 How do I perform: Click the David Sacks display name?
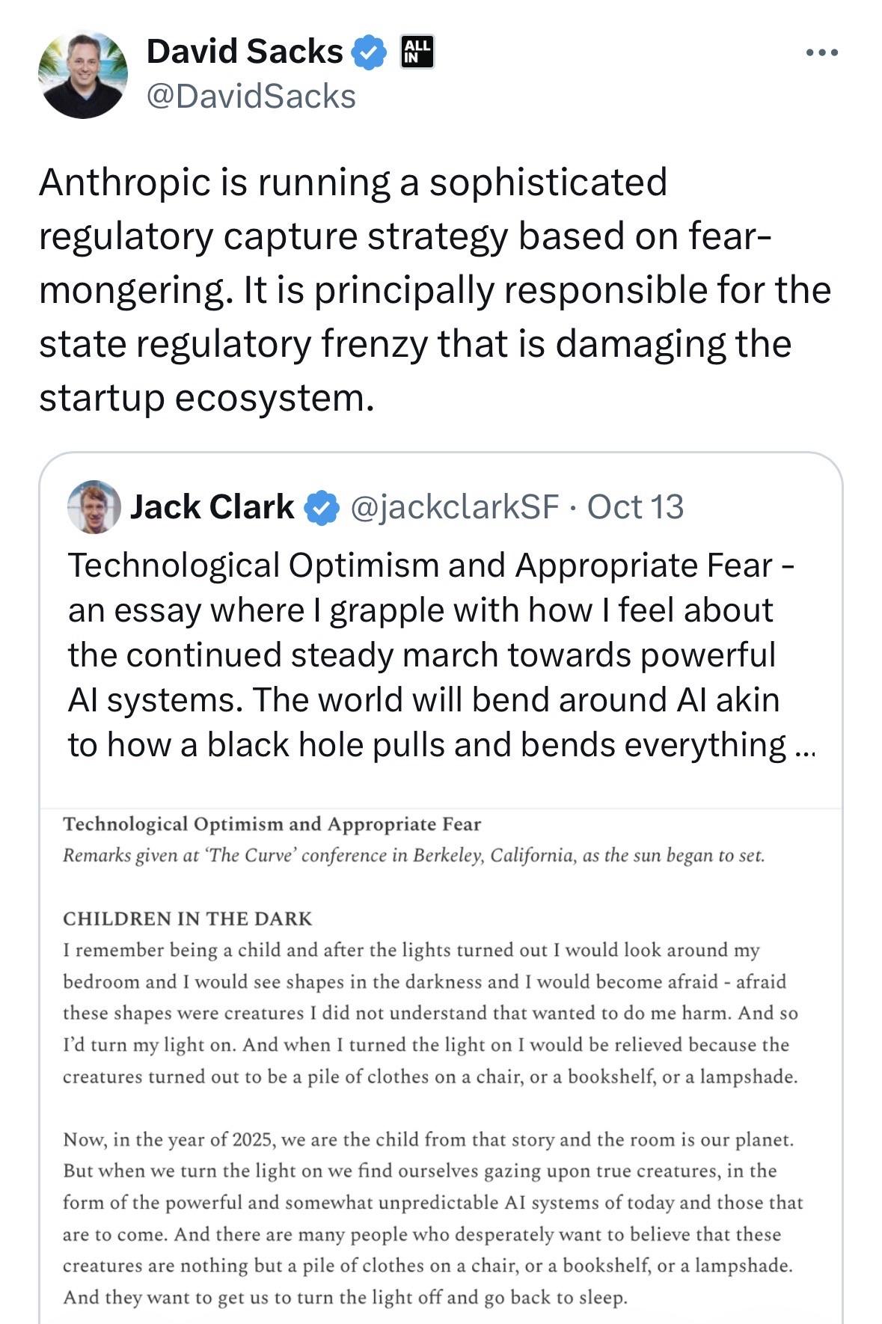click(244, 52)
